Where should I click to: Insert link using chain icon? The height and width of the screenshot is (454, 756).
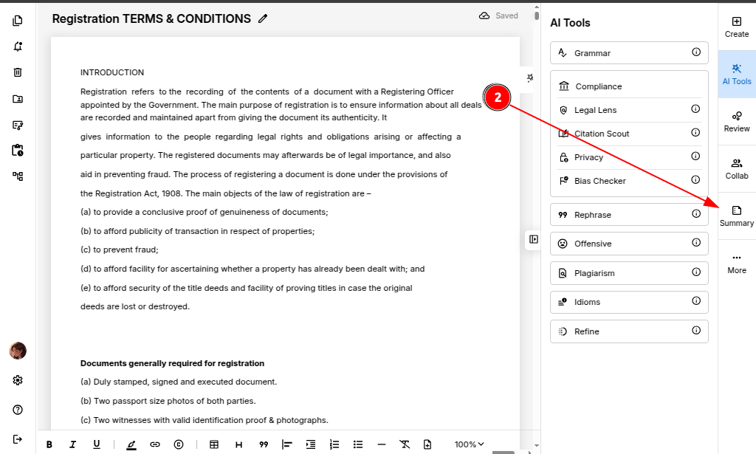pos(154,444)
